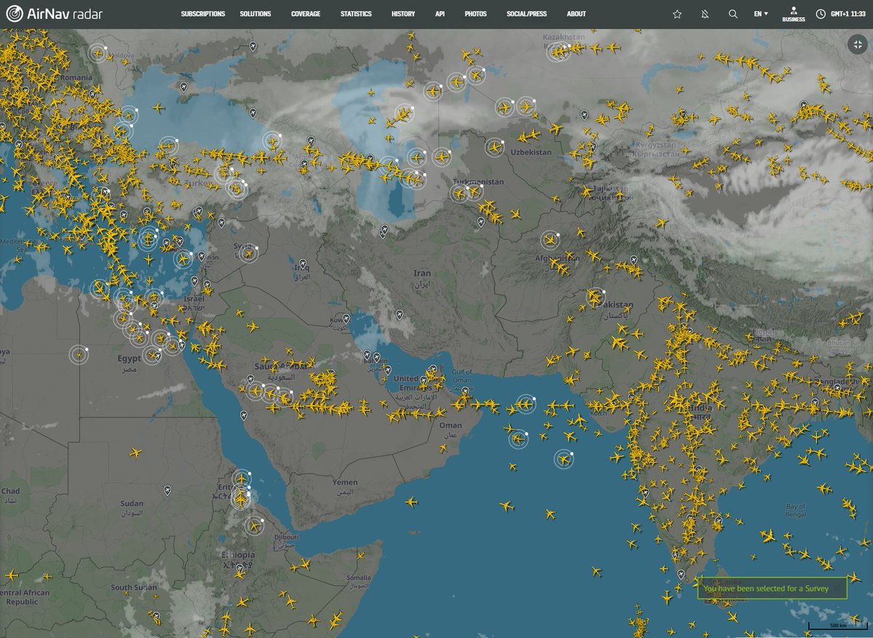Open the Statistics menu item
Image resolution: width=873 pixels, height=638 pixels.
(x=356, y=14)
